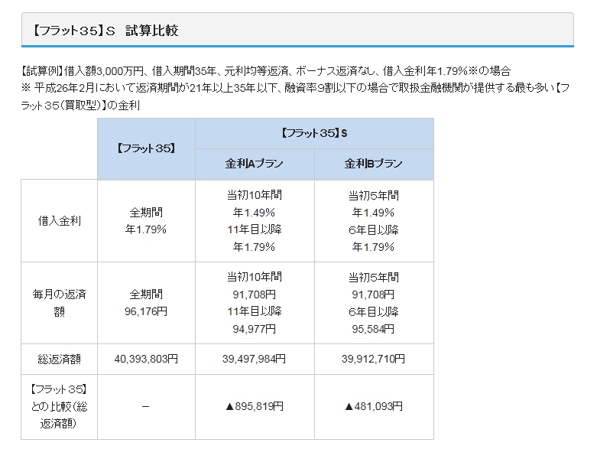This screenshot has width=597, height=449.
Task: Select the 毎月の返済額 row header
Action: [x=60, y=303]
